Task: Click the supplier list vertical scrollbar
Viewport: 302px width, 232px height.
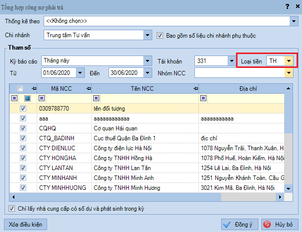Action: [288, 139]
